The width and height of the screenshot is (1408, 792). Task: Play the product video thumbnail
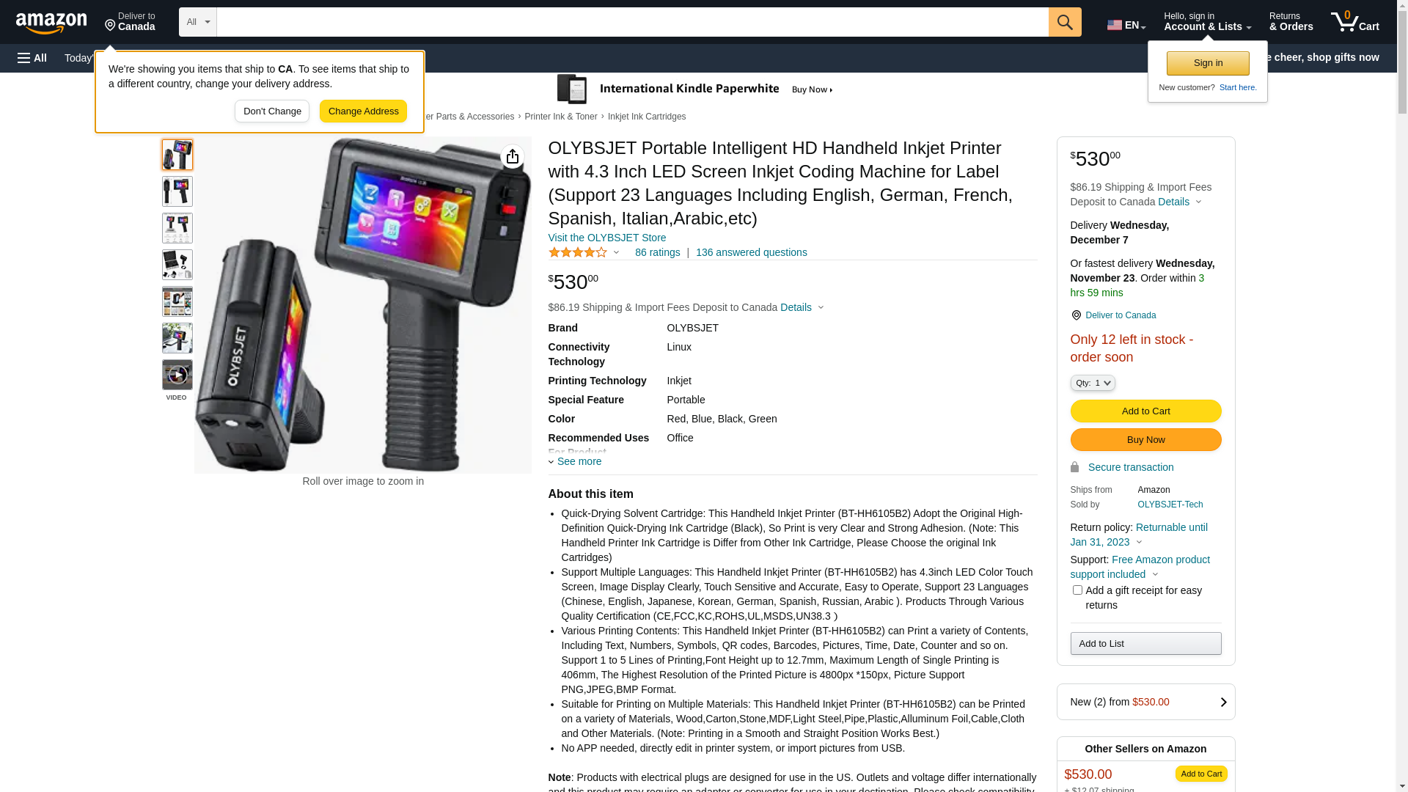click(177, 375)
